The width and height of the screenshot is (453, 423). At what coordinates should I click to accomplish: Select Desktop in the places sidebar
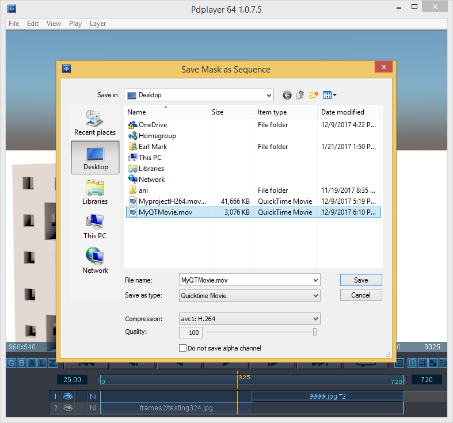pos(95,158)
